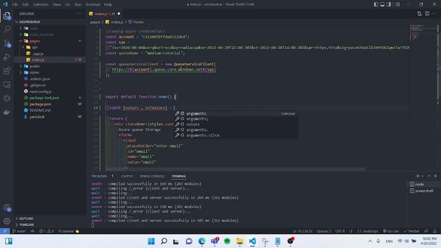Expand the .next folder
Image resolution: width=441 pixels, height=248 pixels.
[34, 28]
